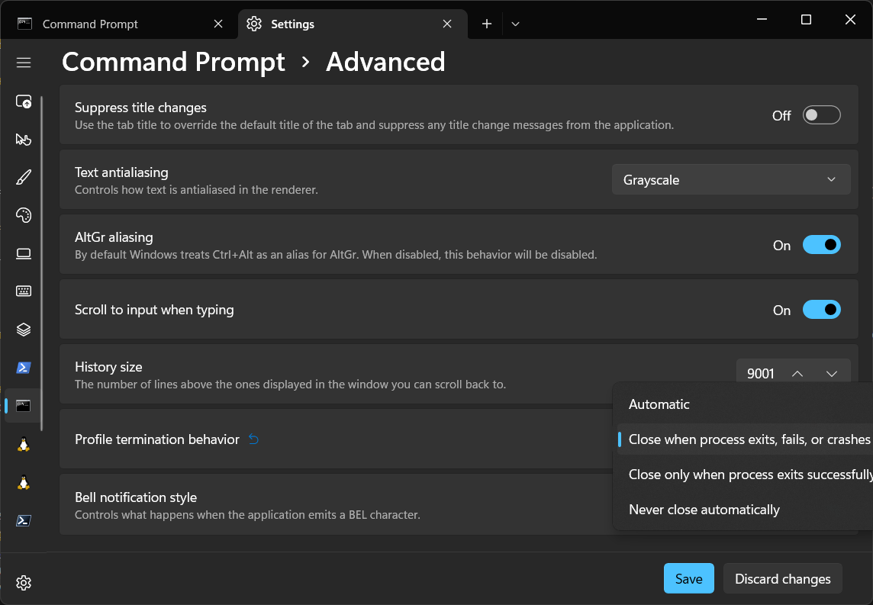Viewport: 873px width, 605px height.
Task: Reset Profile termination behavior with the undo arrow
Action: coord(253,439)
